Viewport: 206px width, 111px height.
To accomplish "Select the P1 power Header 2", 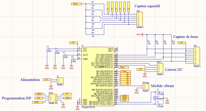I will click(59, 80).
